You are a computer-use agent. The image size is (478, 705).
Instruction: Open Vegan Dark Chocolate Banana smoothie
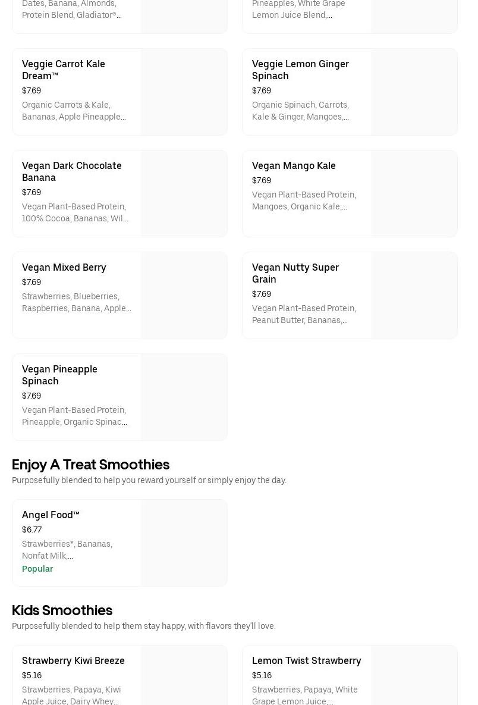coord(71,171)
